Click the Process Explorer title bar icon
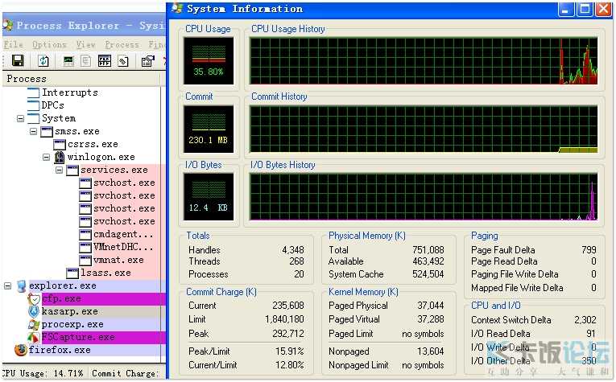The image size is (616, 382). tap(7, 26)
